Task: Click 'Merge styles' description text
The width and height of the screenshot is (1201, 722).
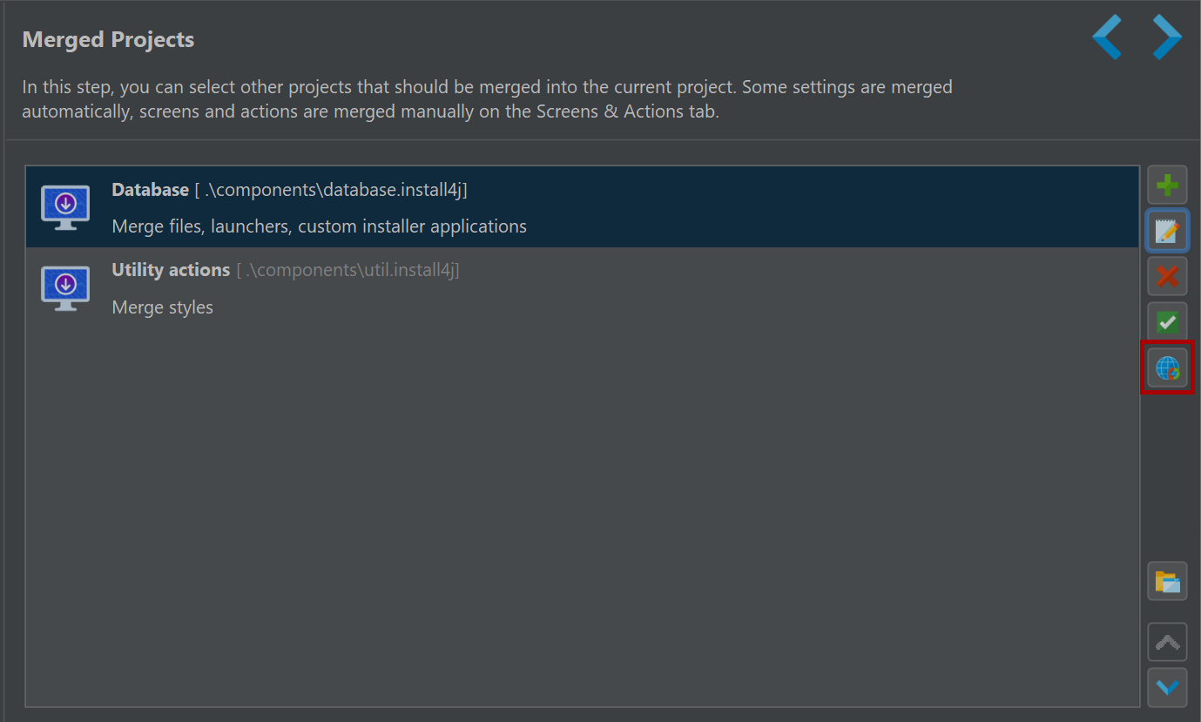Action: [163, 307]
